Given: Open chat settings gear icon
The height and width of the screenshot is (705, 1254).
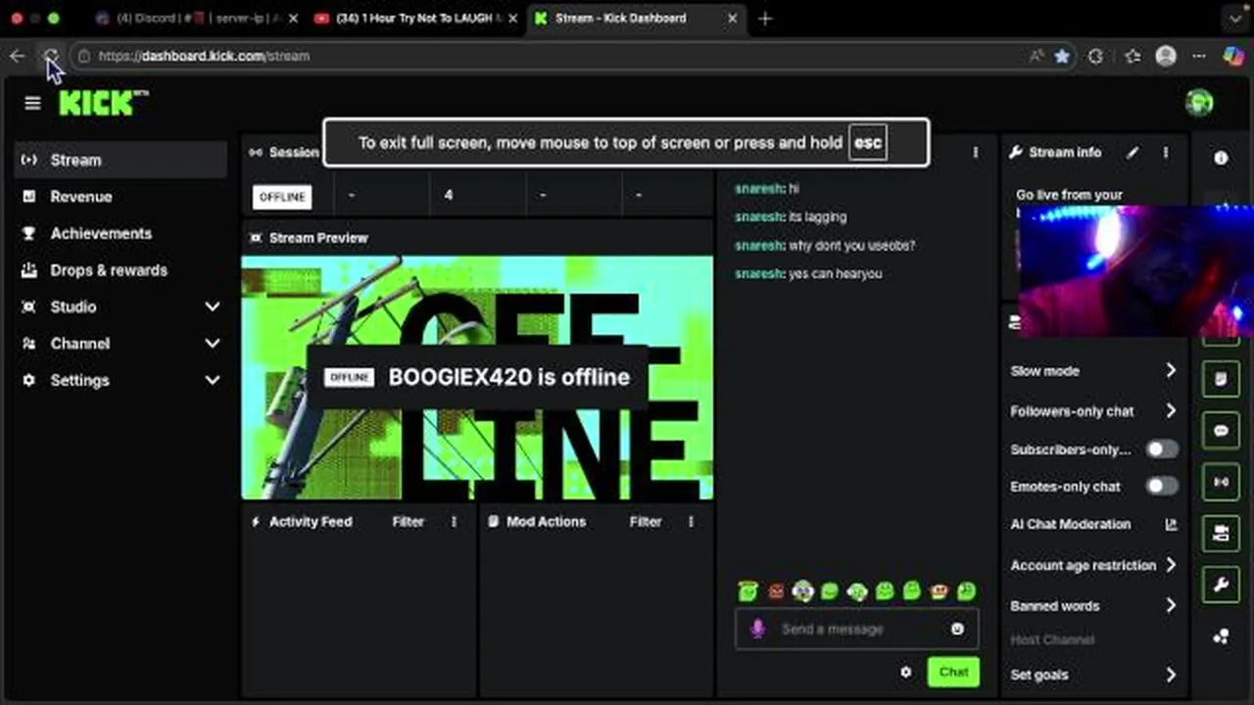Looking at the screenshot, I should pos(905,672).
